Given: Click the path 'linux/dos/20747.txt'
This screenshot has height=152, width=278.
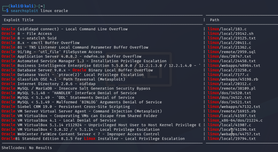Looking at the screenshot, I should [230, 57].
